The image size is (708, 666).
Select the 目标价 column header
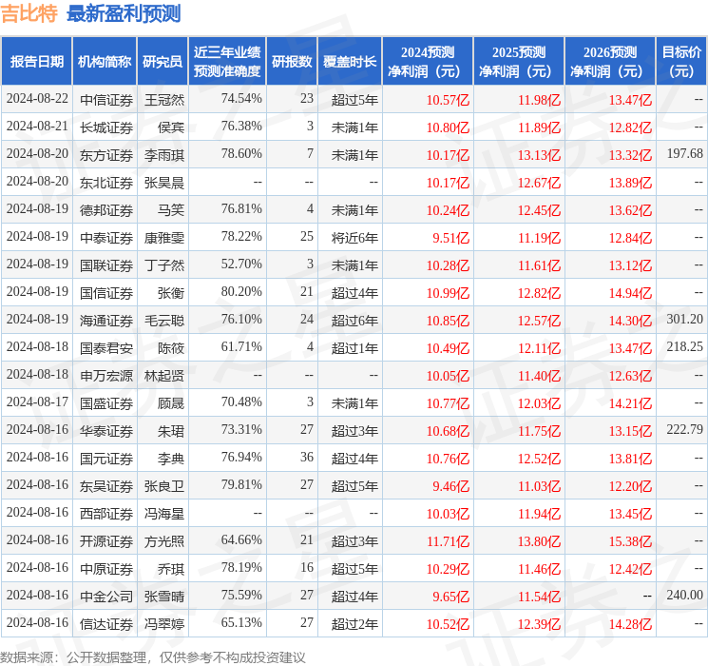[681, 62]
